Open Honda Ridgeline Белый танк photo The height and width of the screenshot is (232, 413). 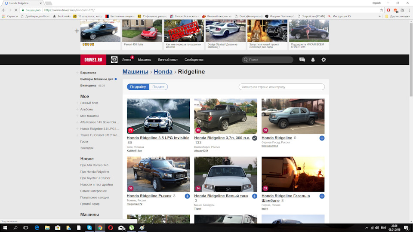pos(226,174)
